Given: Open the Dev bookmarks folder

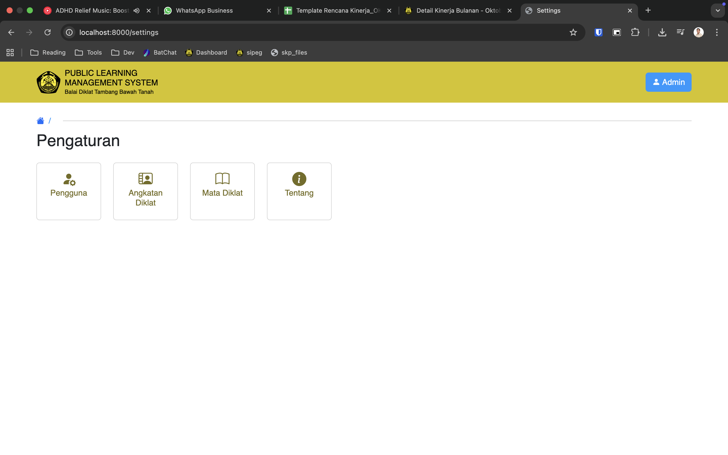Looking at the screenshot, I should tap(123, 53).
